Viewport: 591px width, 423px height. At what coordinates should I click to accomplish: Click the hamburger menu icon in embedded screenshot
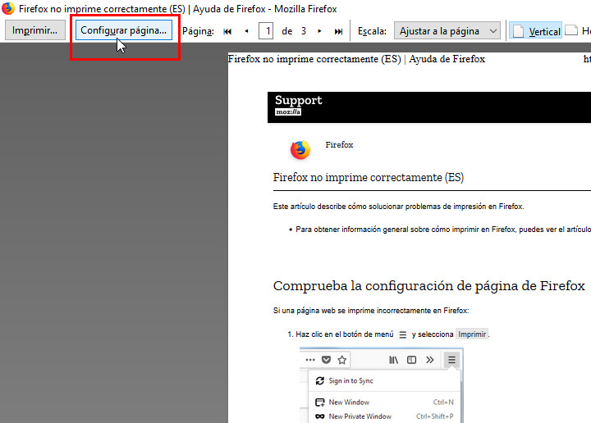[451, 360]
